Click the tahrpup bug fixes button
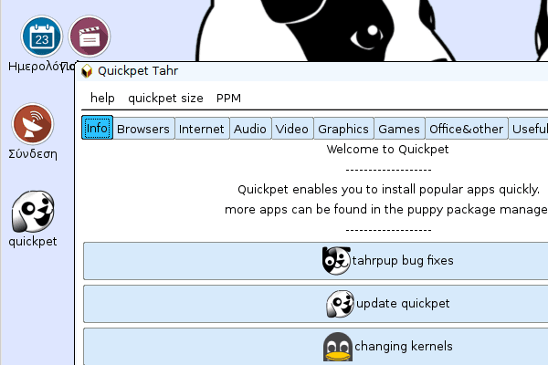 [x=316, y=261]
